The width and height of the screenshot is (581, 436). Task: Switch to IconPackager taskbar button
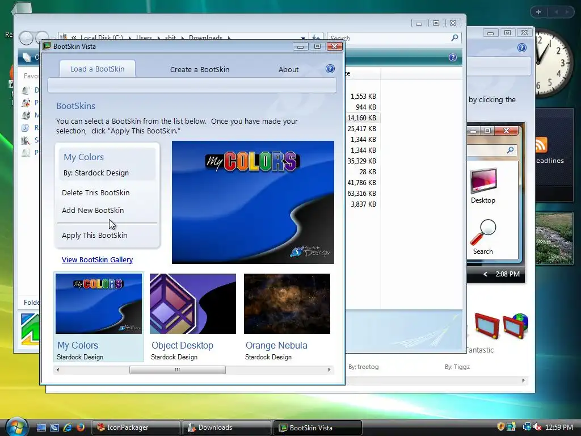[x=136, y=427]
